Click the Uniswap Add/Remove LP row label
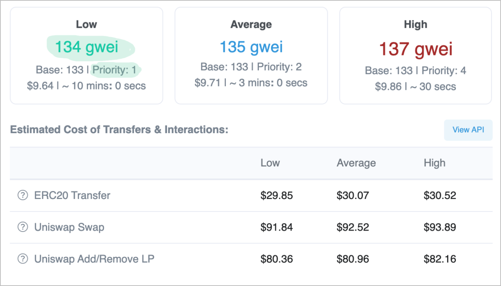This screenshot has width=501, height=286. (94, 259)
